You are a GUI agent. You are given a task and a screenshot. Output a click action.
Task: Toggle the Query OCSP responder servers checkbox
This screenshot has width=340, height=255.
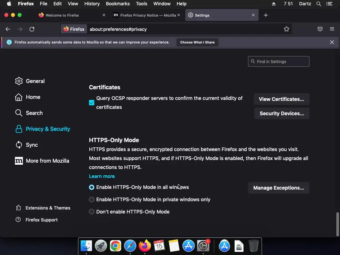(92, 103)
